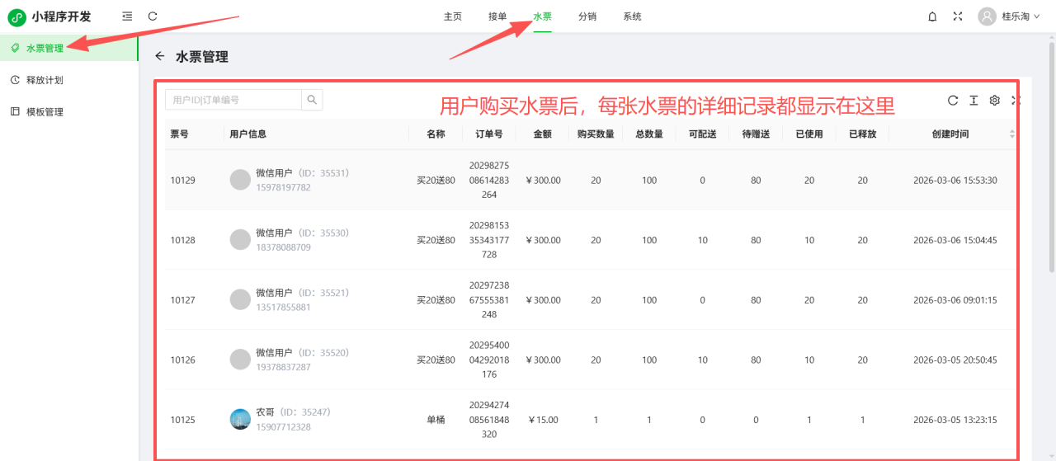The height and width of the screenshot is (461, 1056).
Task: Click the user ID/order number search field
Action: (x=233, y=100)
